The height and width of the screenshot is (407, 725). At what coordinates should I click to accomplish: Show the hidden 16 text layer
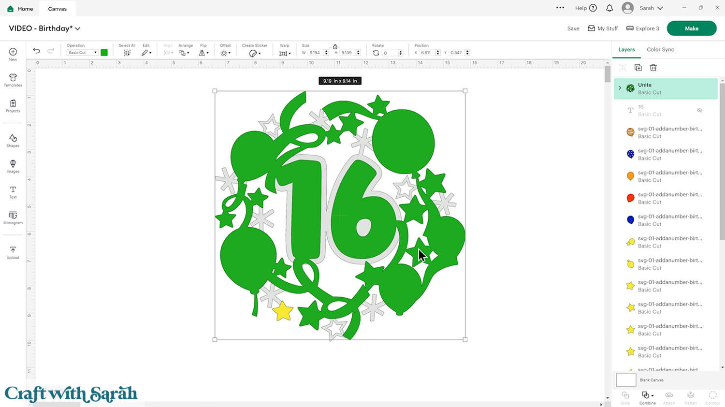699,111
